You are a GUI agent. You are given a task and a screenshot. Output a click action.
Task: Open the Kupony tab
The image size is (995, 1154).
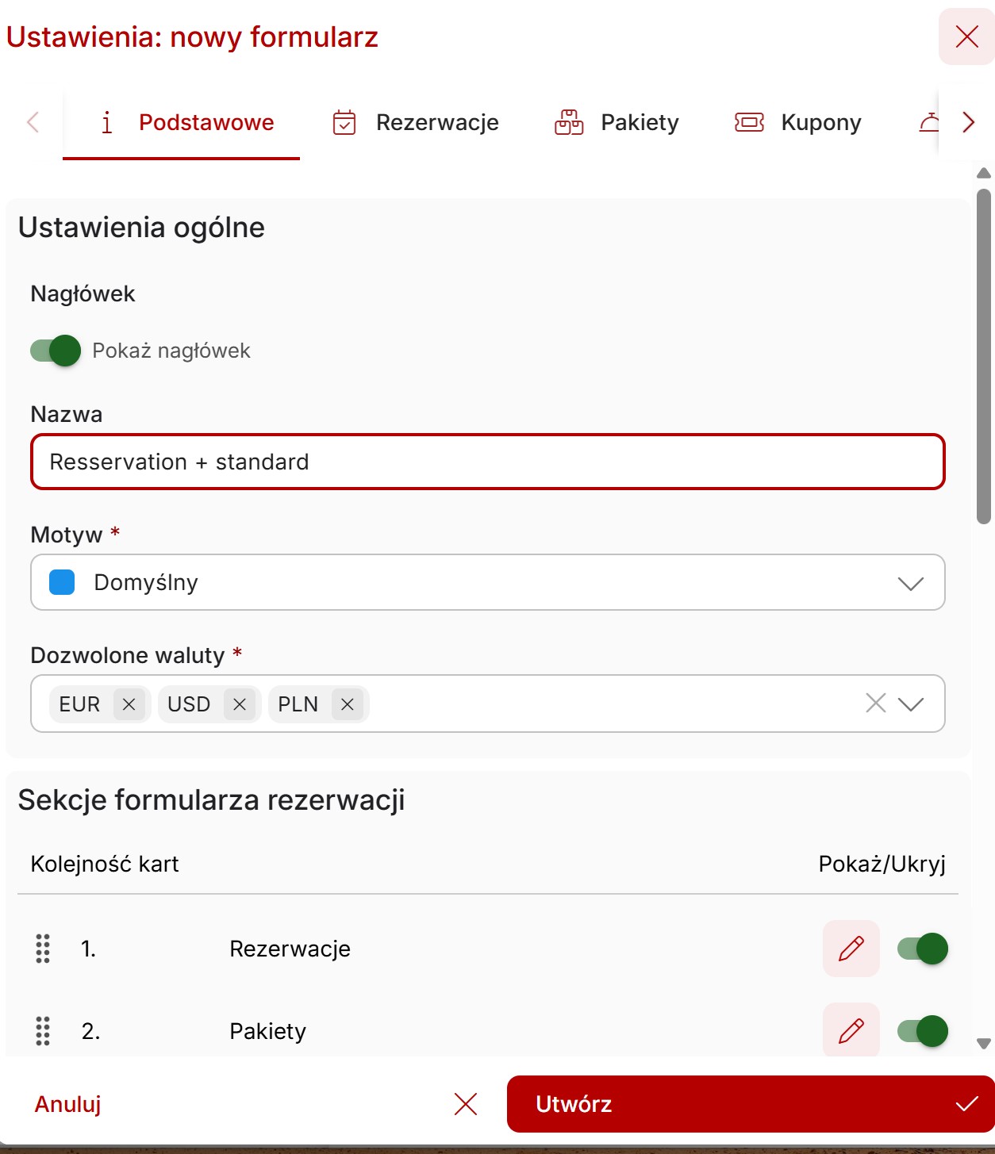798,123
